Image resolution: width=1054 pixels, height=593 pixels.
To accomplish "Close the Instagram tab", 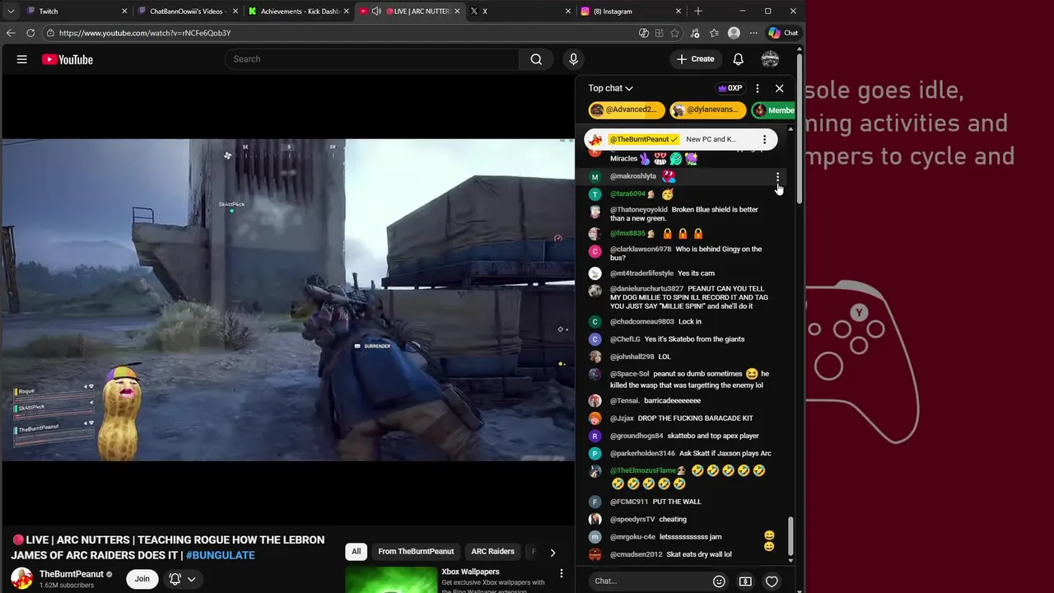I will [x=679, y=12].
